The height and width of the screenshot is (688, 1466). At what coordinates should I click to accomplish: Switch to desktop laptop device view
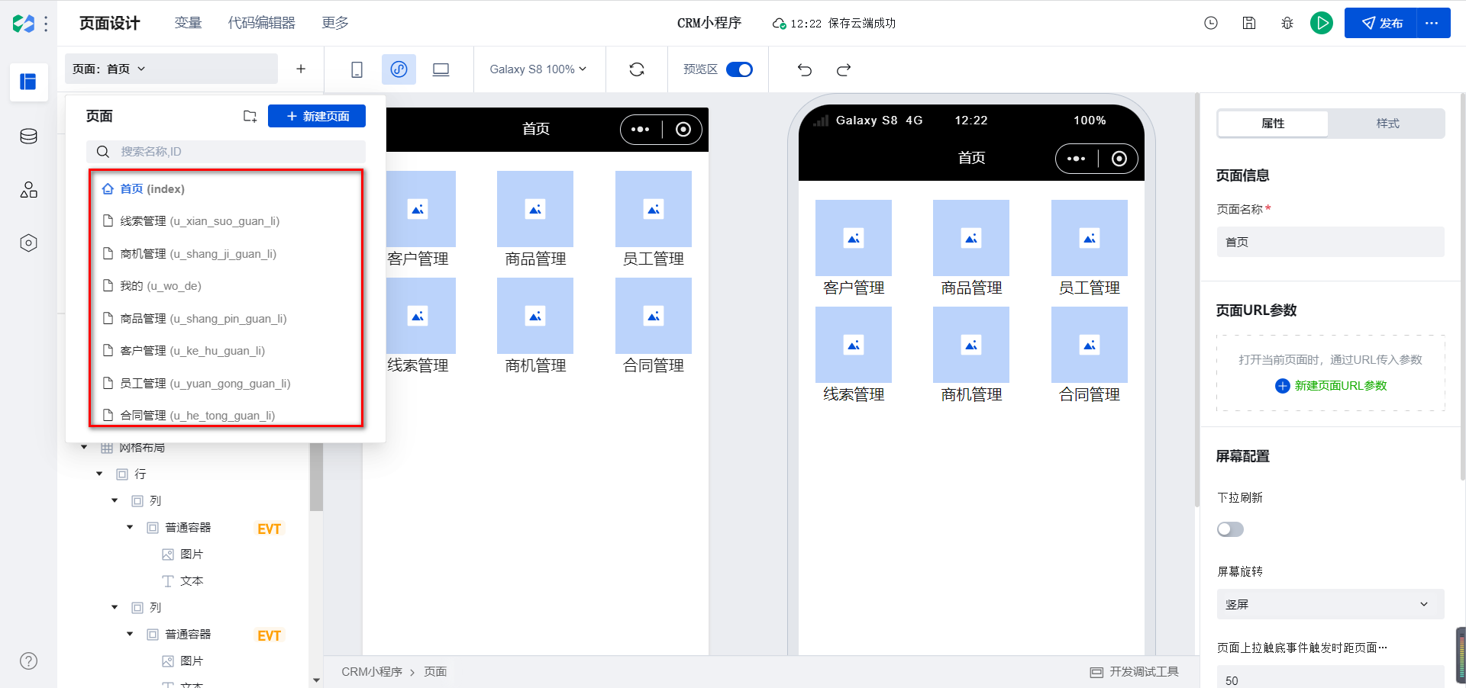tap(441, 69)
